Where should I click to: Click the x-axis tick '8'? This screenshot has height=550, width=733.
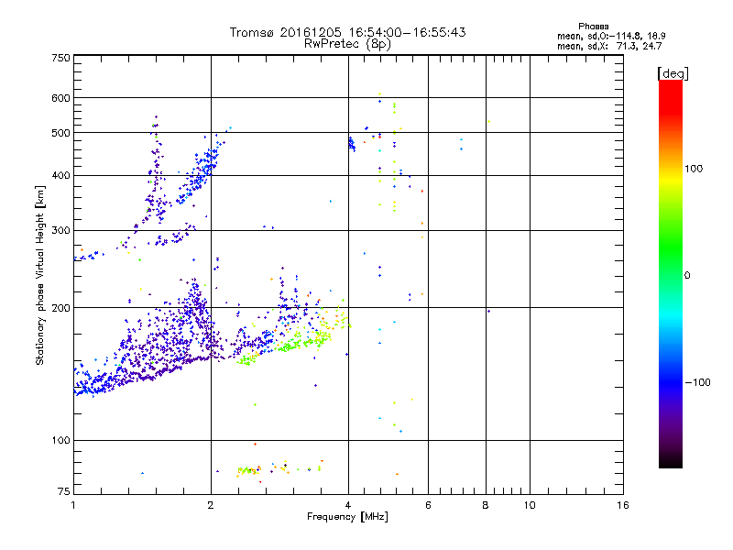[x=486, y=505]
